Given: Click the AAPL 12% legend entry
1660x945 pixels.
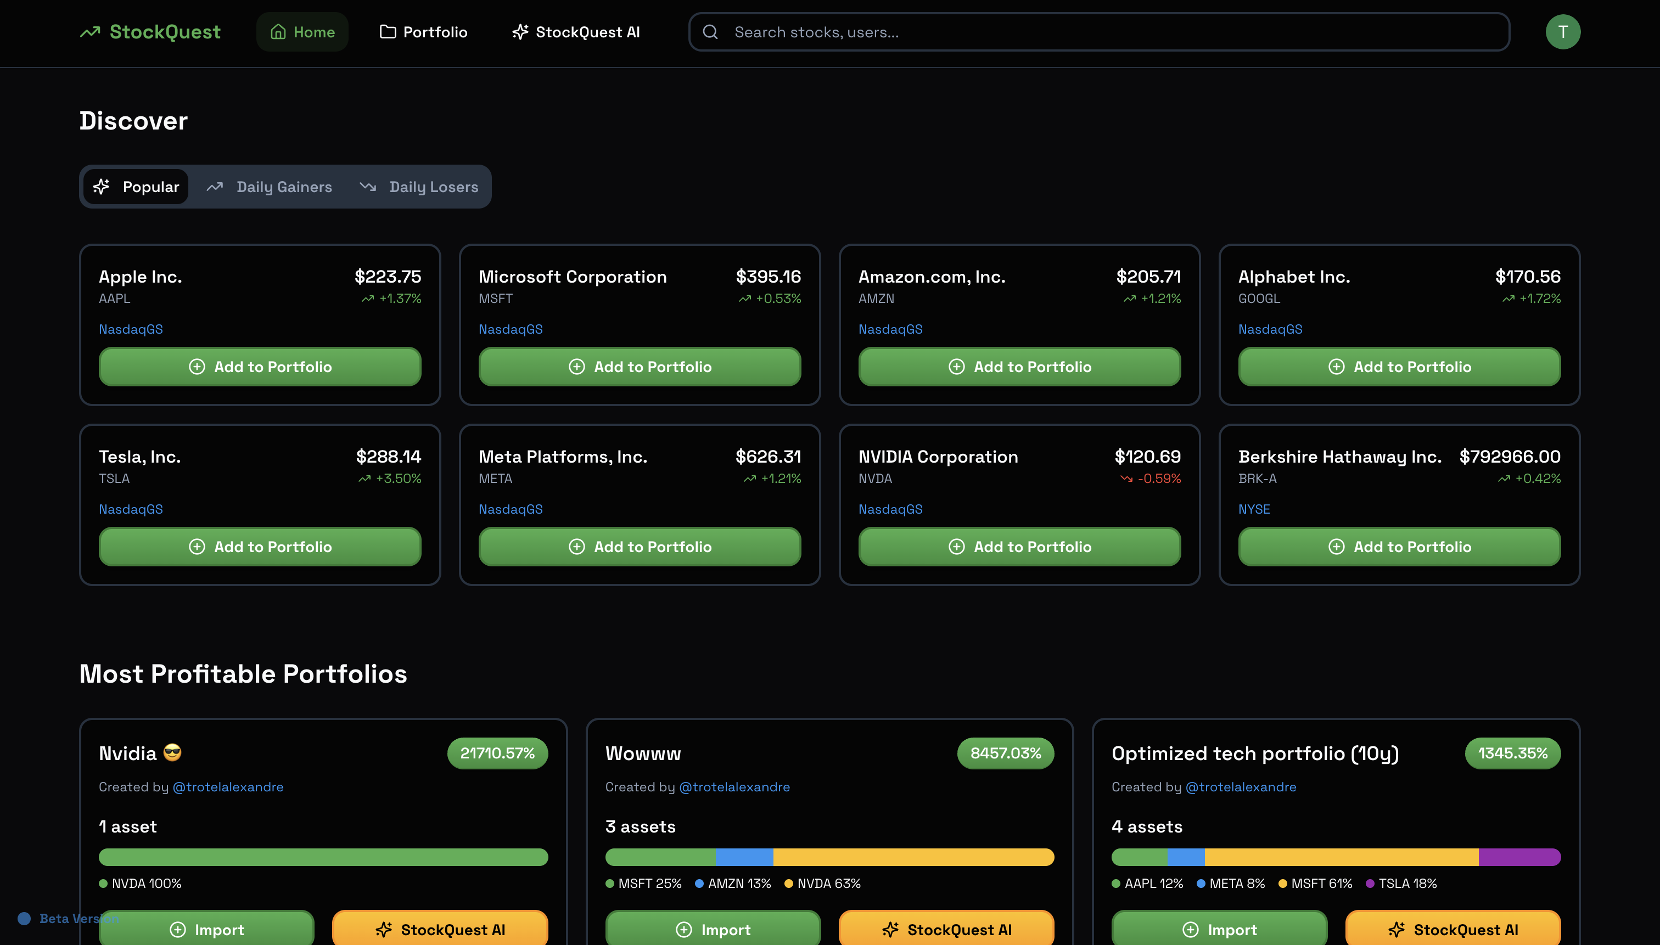Looking at the screenshot, I should pyautogui.click(x=1147, y=884).
